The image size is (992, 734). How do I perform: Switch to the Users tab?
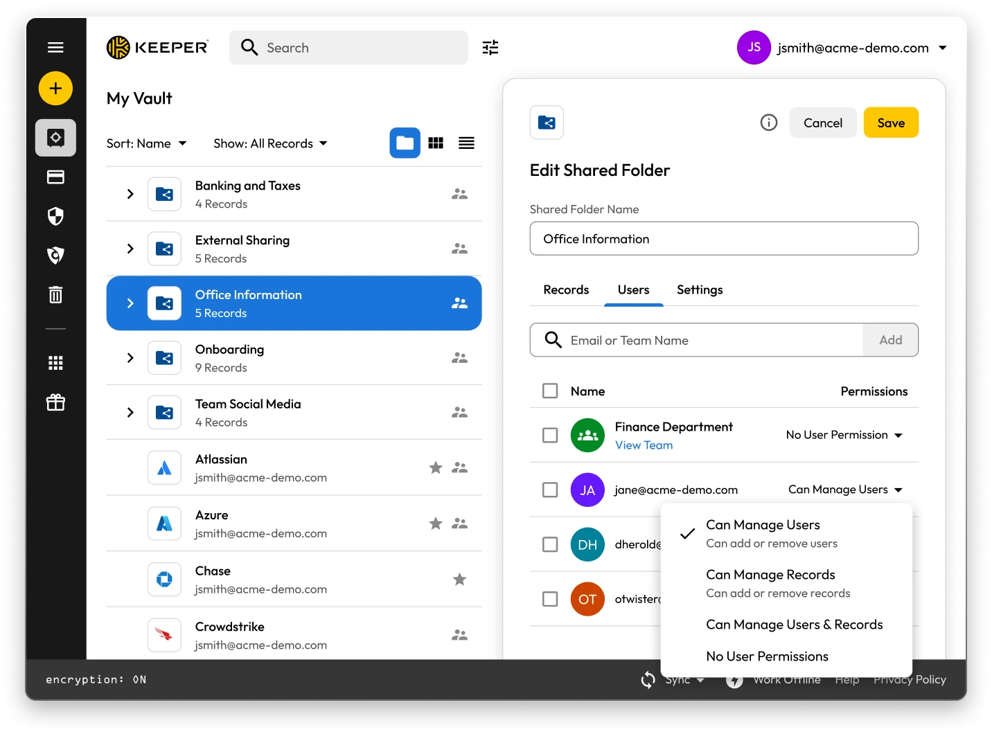coord(633,289)
